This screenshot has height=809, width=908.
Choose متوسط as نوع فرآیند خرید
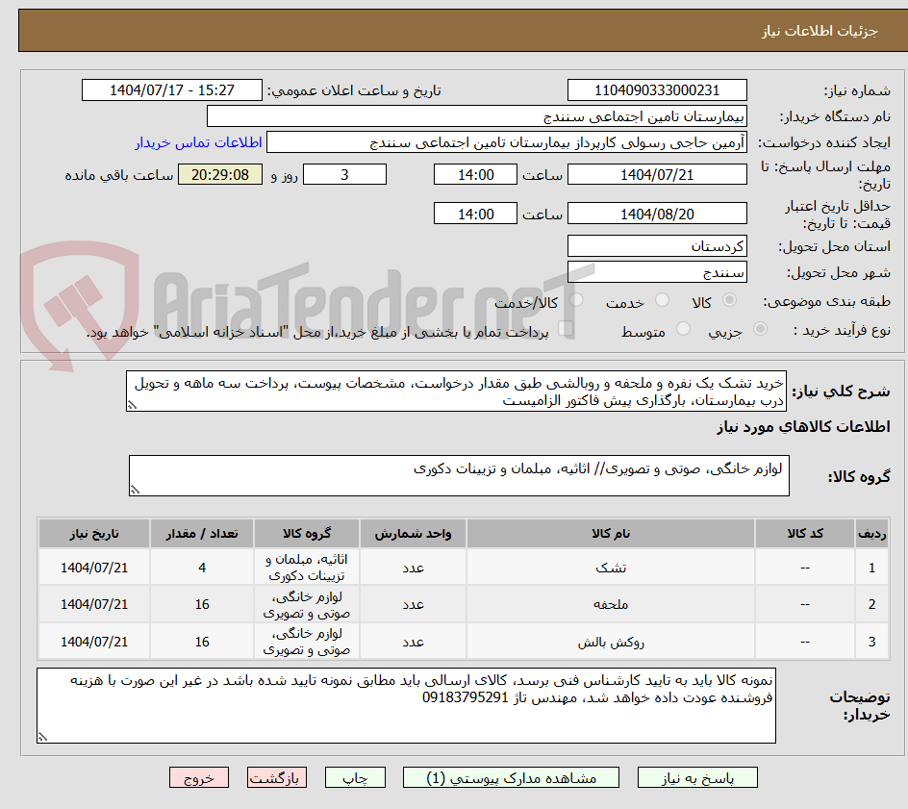(x=683, y=329)
